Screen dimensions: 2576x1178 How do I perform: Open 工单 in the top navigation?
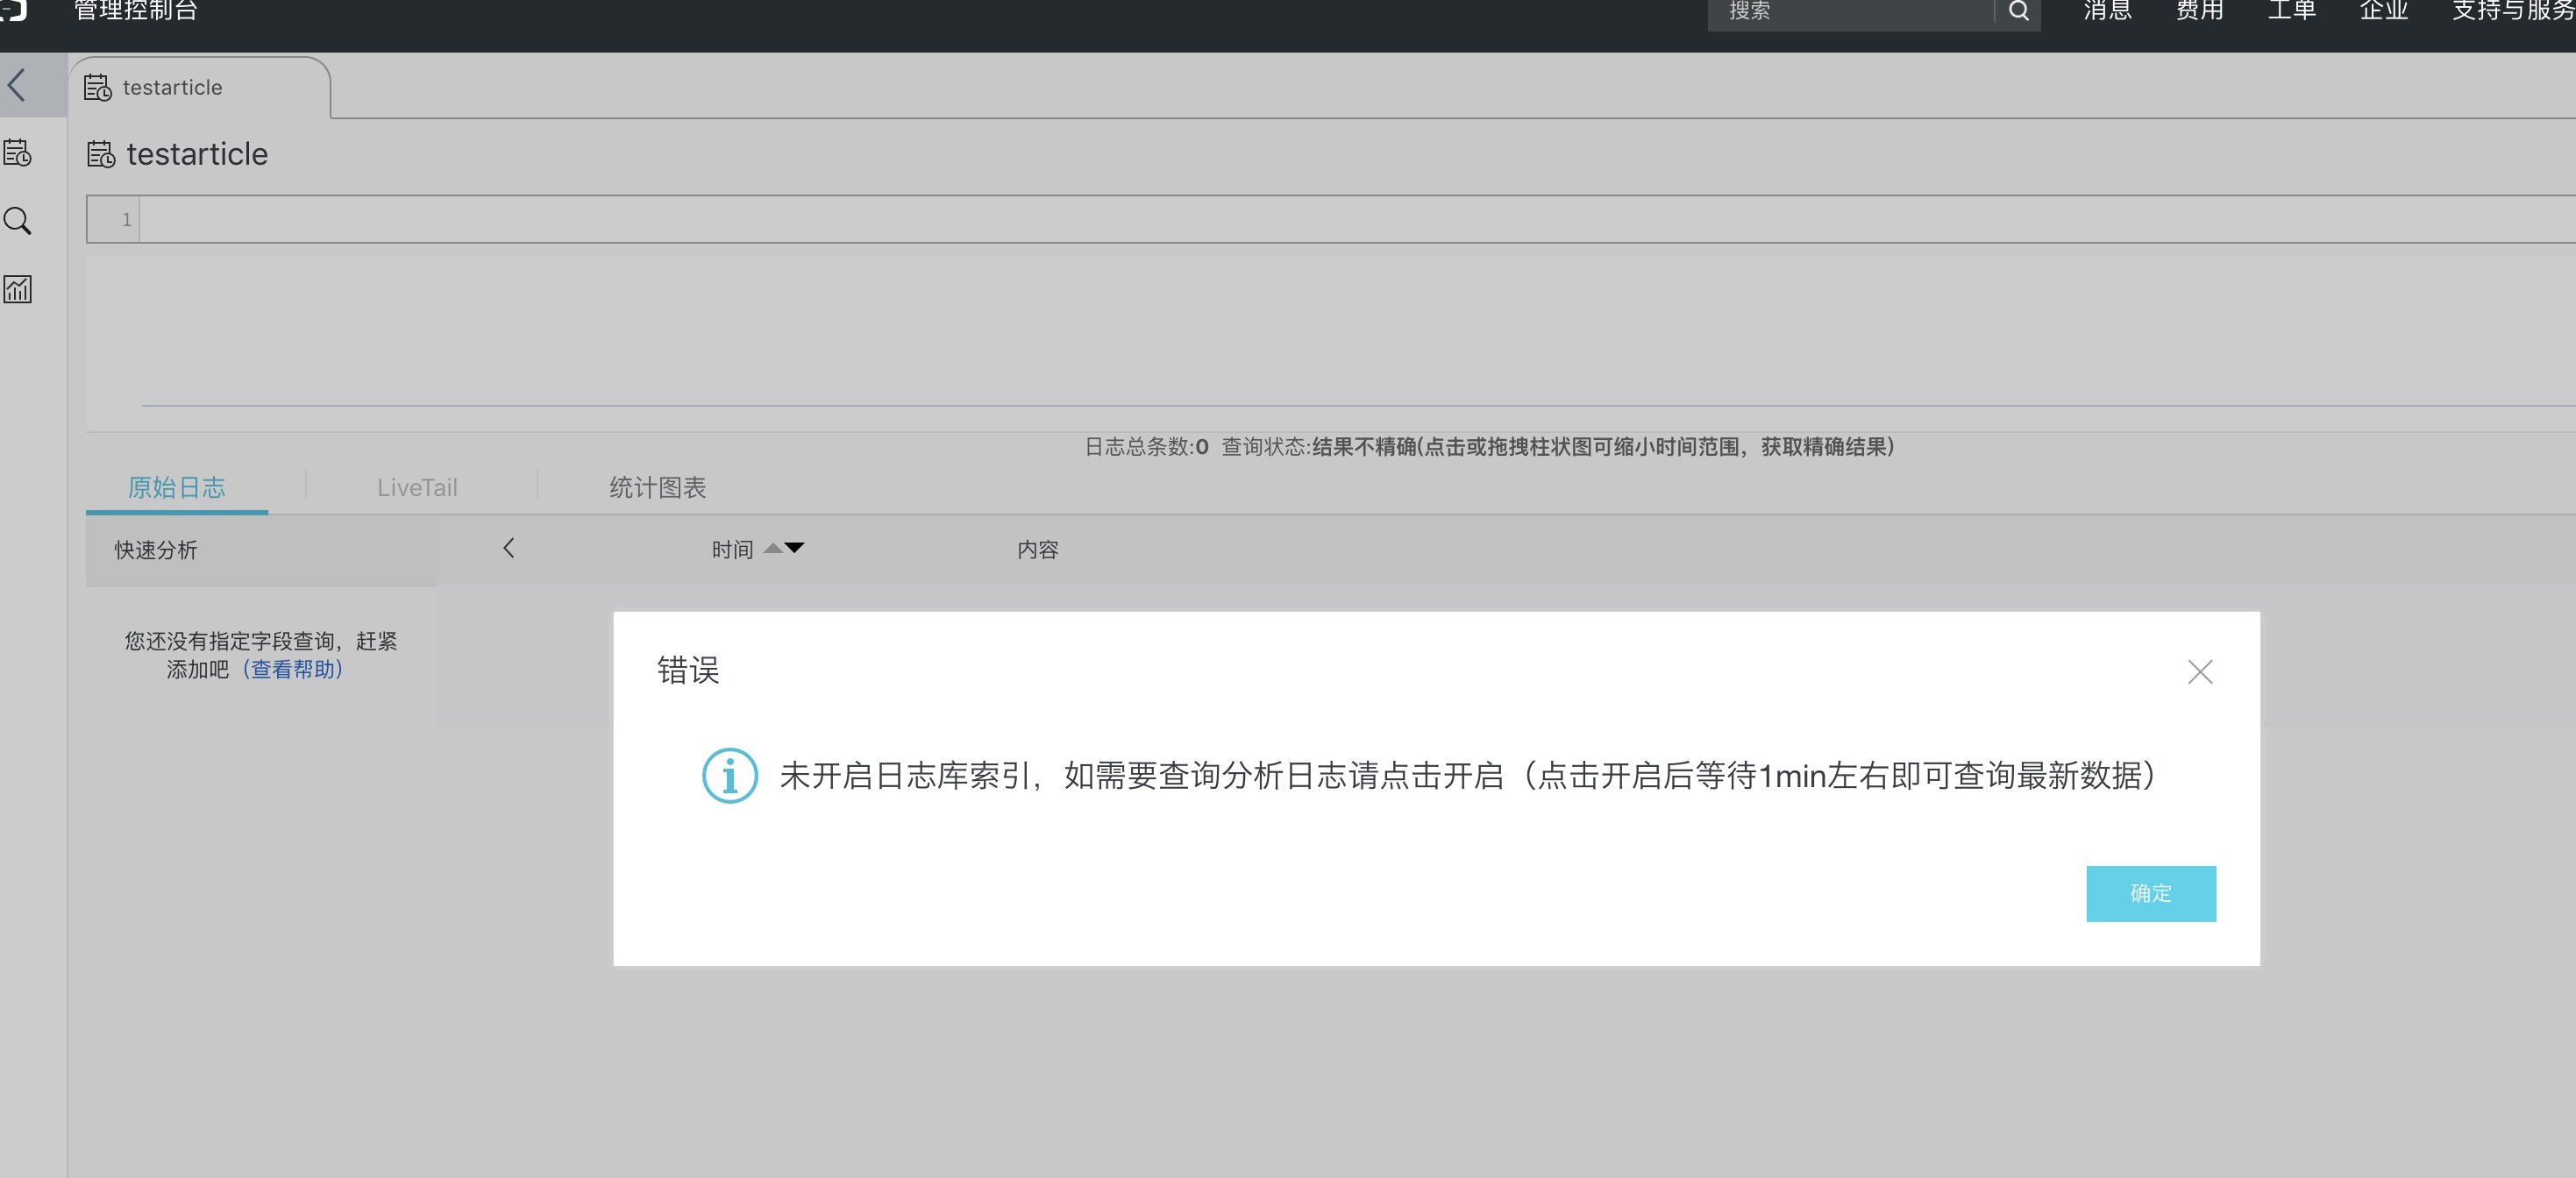(2291, 11)
